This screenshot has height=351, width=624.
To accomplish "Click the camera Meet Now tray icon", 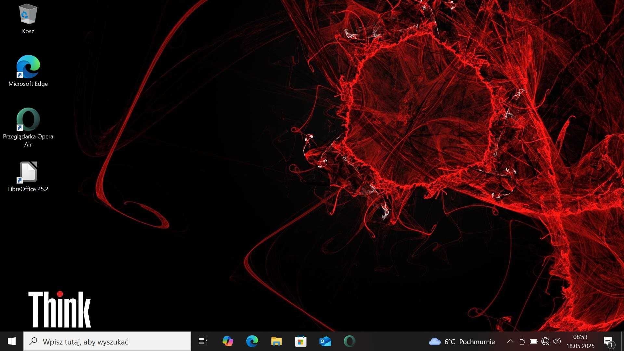I will tap(522, 341).
